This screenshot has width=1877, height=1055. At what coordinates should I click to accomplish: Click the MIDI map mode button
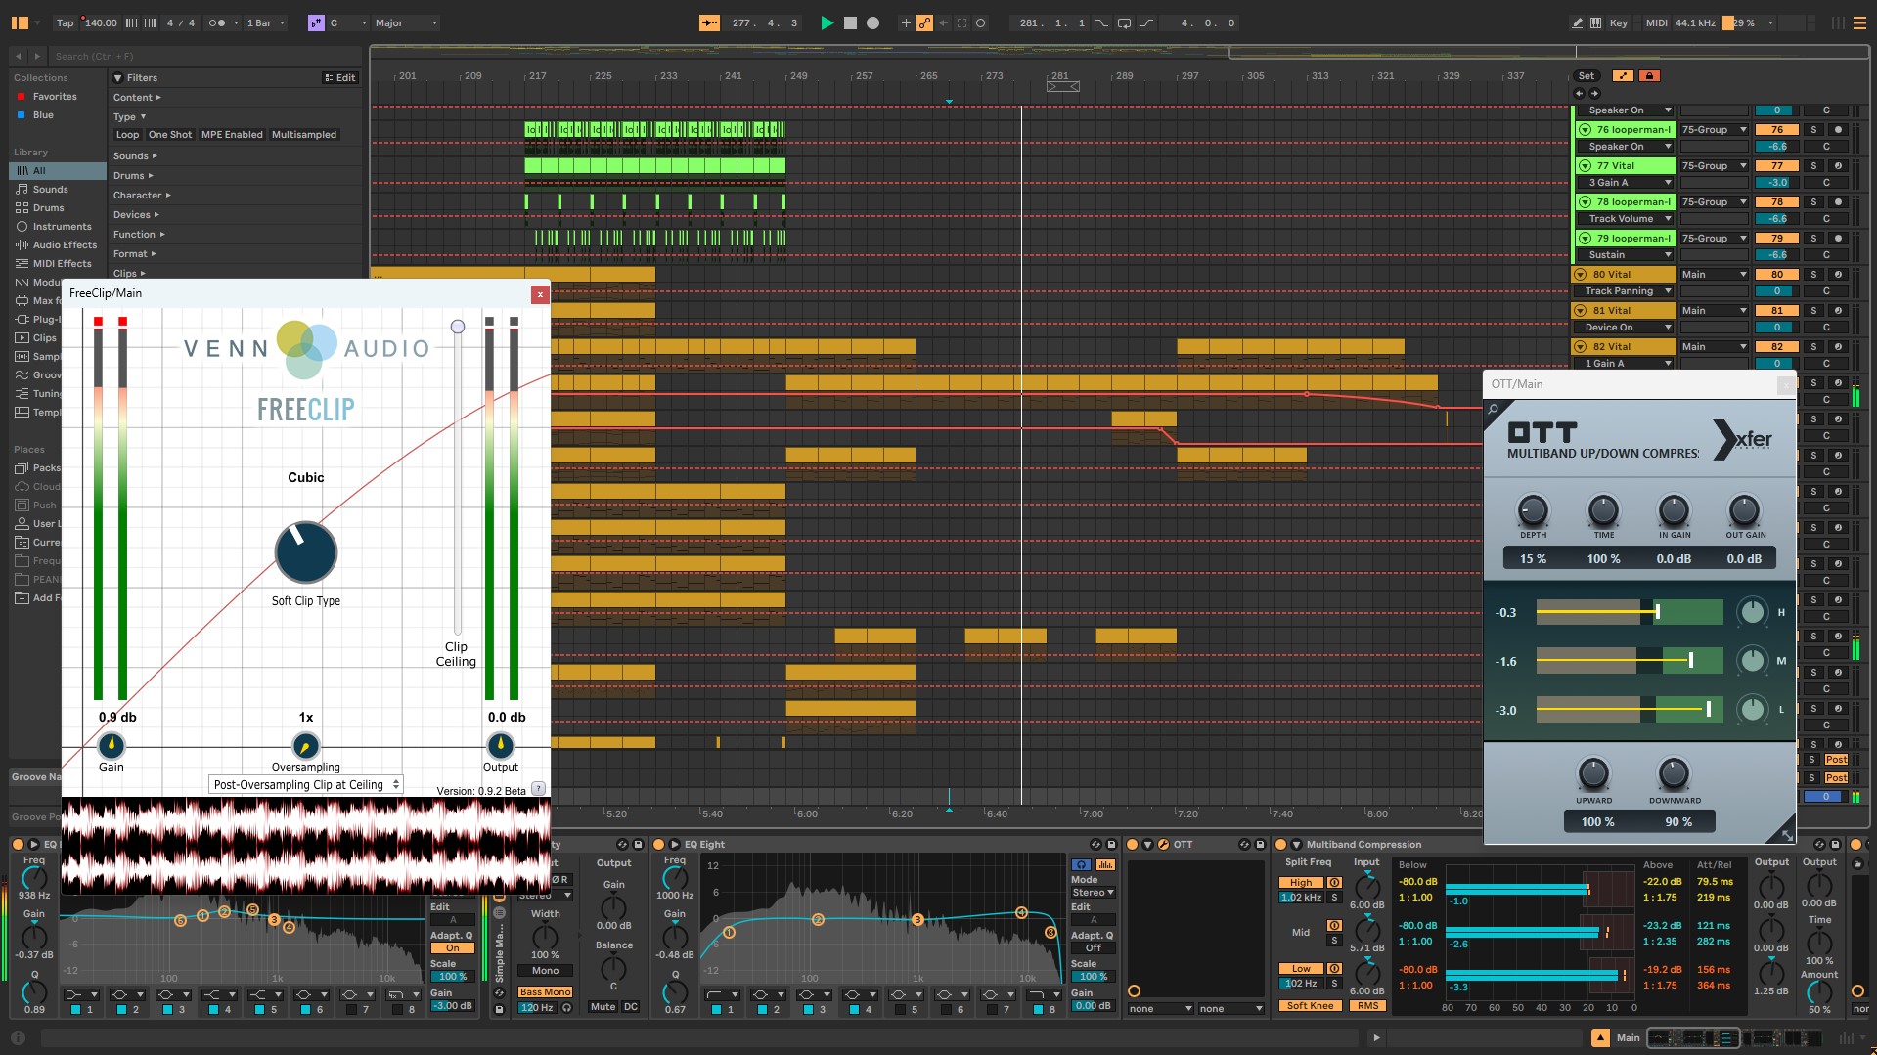[x=1656, y=22]
